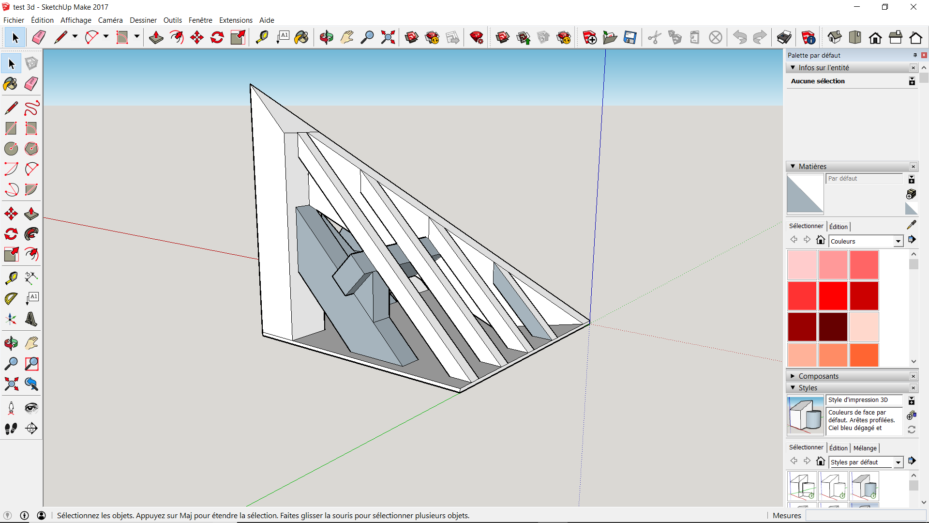Expand the Composants panel
This screenshot has width=929, height=523.
point(793,376)
